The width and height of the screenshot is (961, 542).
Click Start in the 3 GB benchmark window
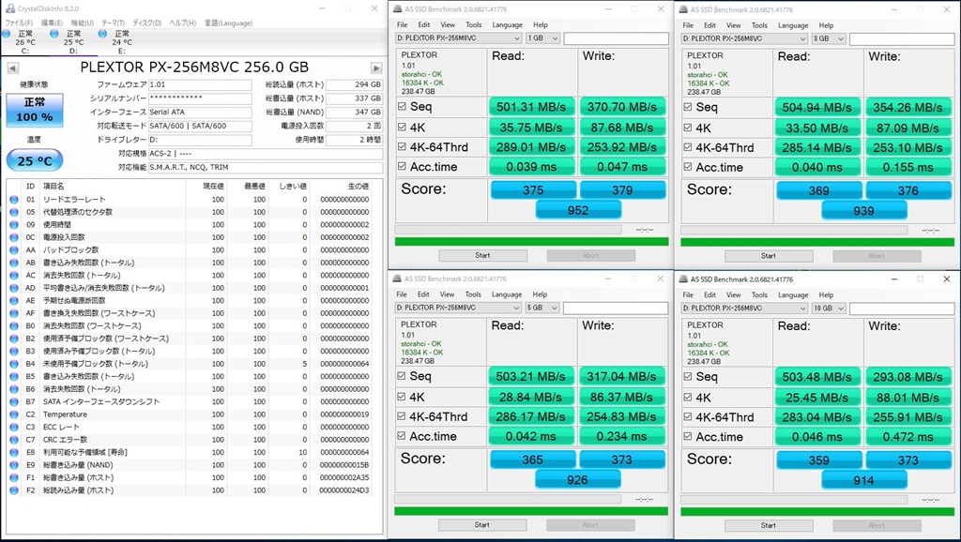click(769, 256)
